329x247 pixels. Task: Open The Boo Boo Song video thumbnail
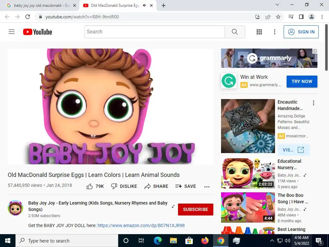[x=248, y=207]
